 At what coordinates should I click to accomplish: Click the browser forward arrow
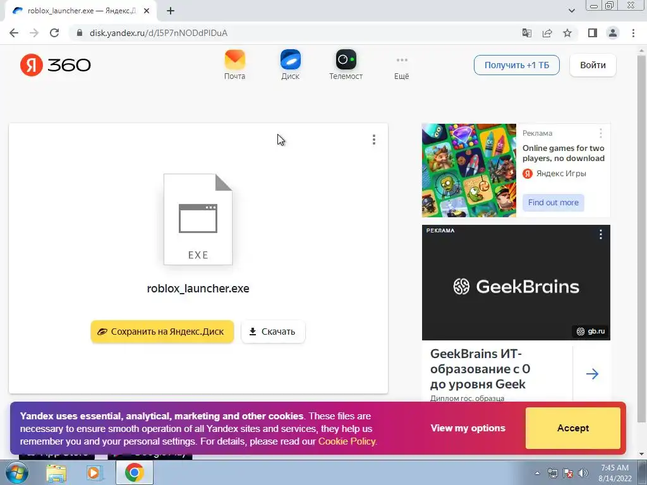coord(34,33)
